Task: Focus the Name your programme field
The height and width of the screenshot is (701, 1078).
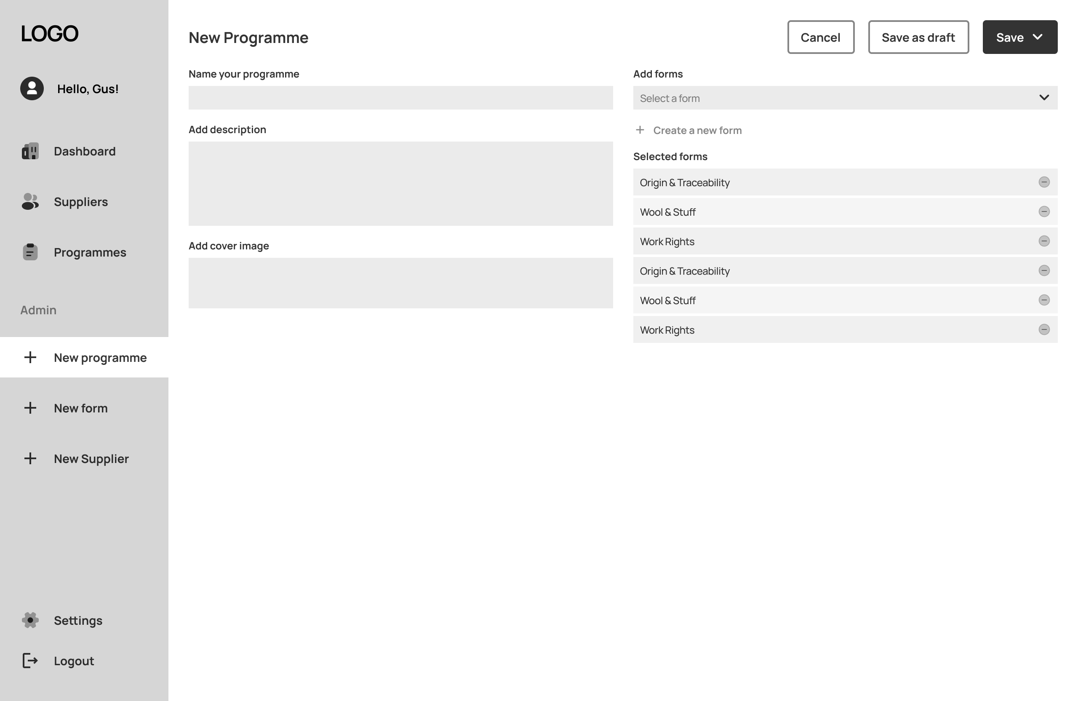Action: (x=400, y=98)
